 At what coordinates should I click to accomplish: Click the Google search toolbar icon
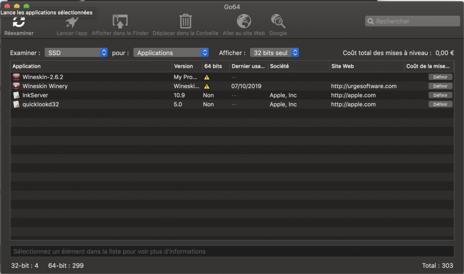click(x=278, y=22)
